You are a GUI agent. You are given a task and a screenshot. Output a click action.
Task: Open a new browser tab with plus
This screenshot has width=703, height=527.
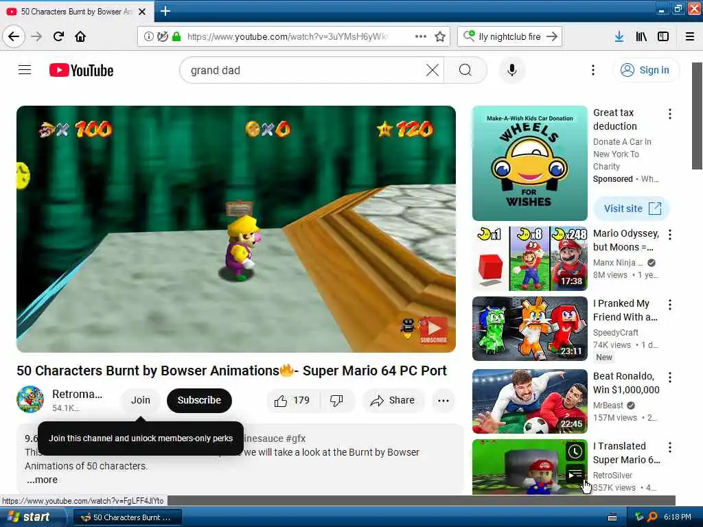pyautogui.click(x=165, y=11)
